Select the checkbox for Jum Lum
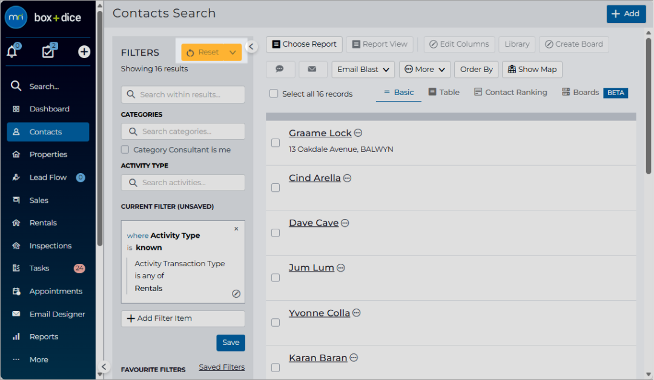The image size is (654, 380). tap(276, 278)
